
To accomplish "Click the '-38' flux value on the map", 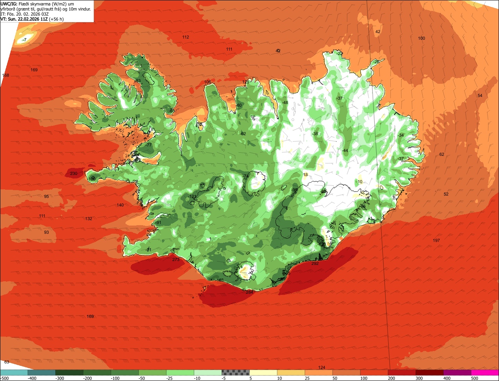I will pos(315,134).
